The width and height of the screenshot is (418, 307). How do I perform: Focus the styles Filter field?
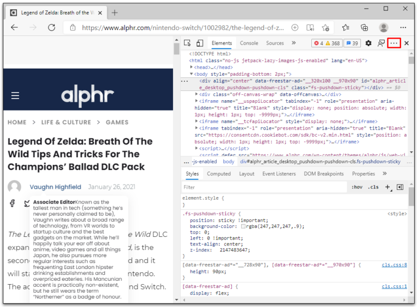click(x=264, y=187)
